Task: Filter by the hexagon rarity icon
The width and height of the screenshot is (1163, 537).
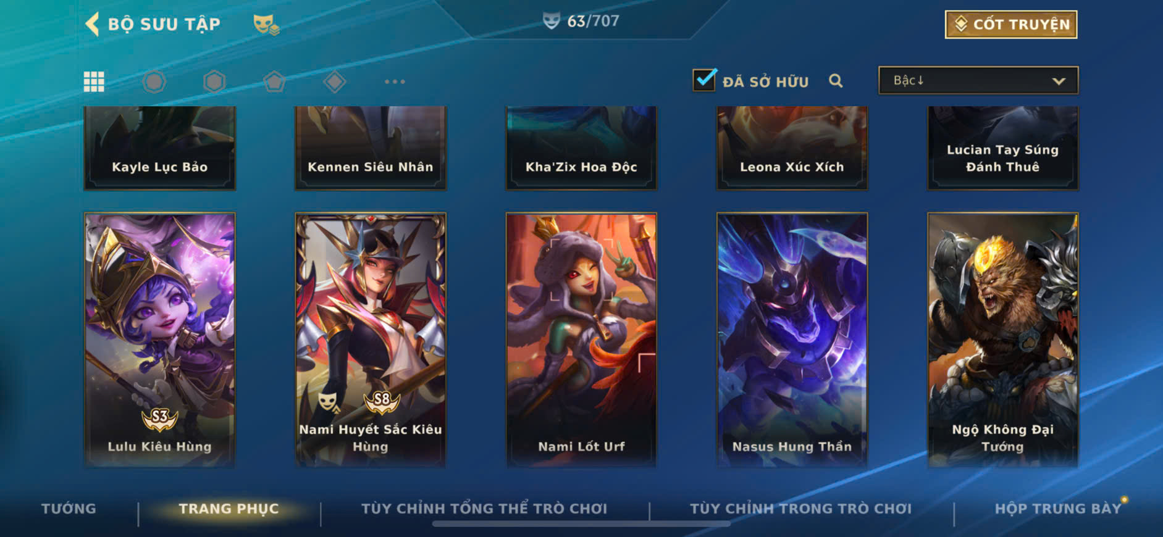Action: coord(214,81)
